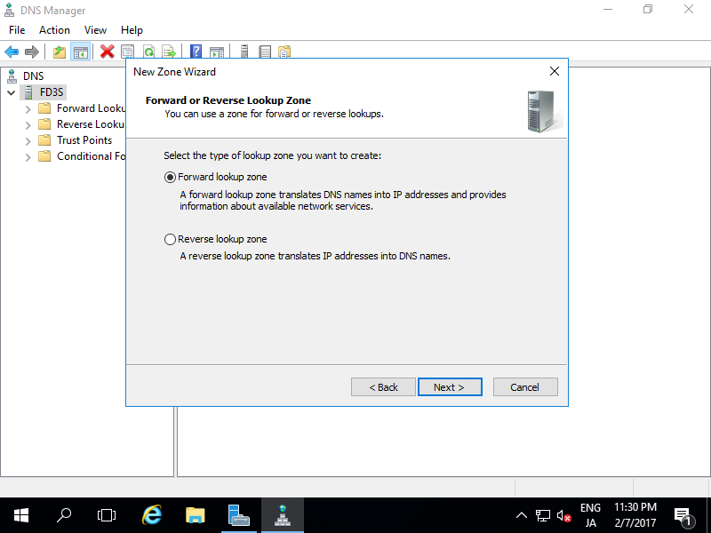Click the Back navigation arrow in the toolbar
The height and width of the screenshot is (533, 711).
(x=12, y=51)
